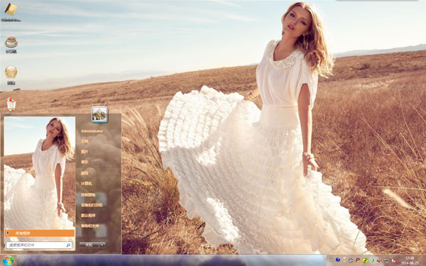Viewport: 426px width, 266px height.
Task: Click the search programs and files box
Action: coord(39,245)
